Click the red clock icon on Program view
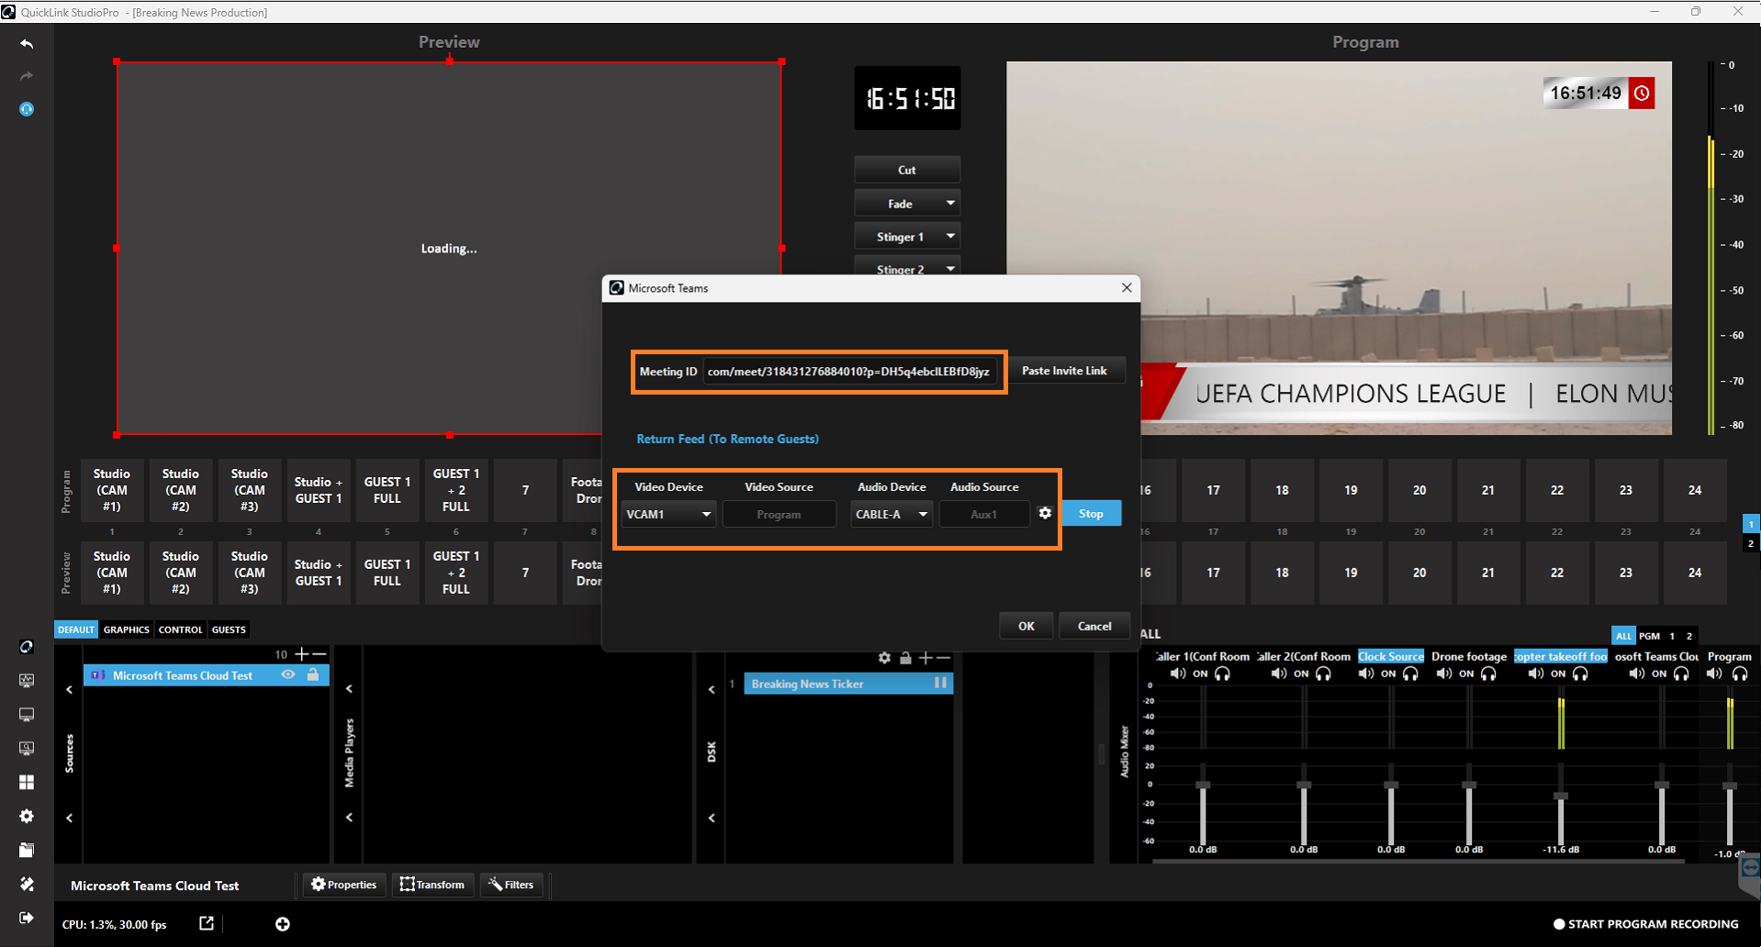1761x947 pixels. pyautogui.click(x=1642, y=93)
